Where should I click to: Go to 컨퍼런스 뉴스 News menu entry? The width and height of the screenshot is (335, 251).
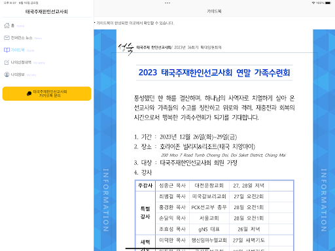[23, 38]
